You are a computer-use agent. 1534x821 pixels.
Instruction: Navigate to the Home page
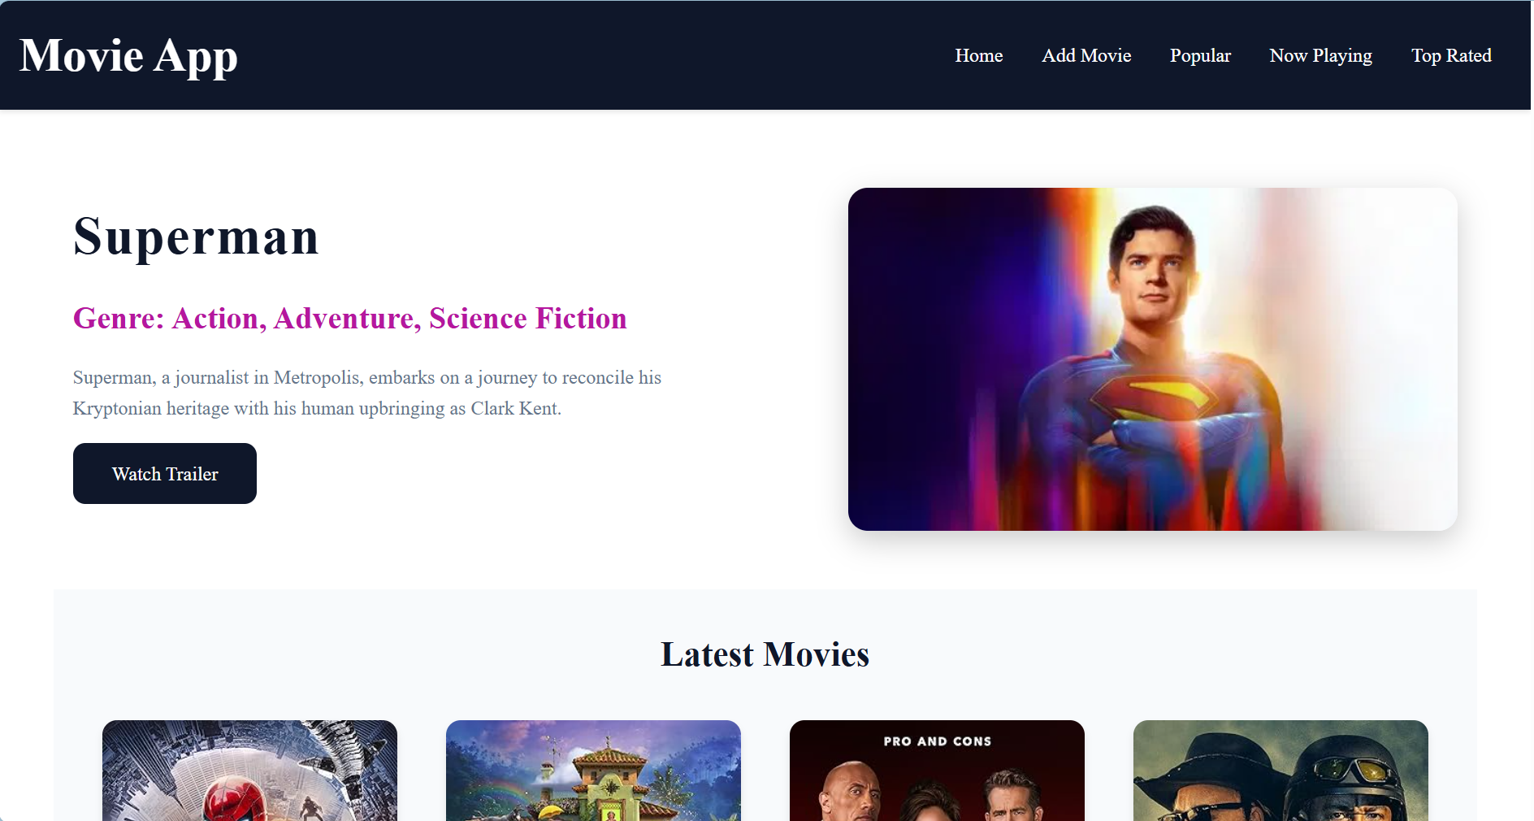point(978,55)
